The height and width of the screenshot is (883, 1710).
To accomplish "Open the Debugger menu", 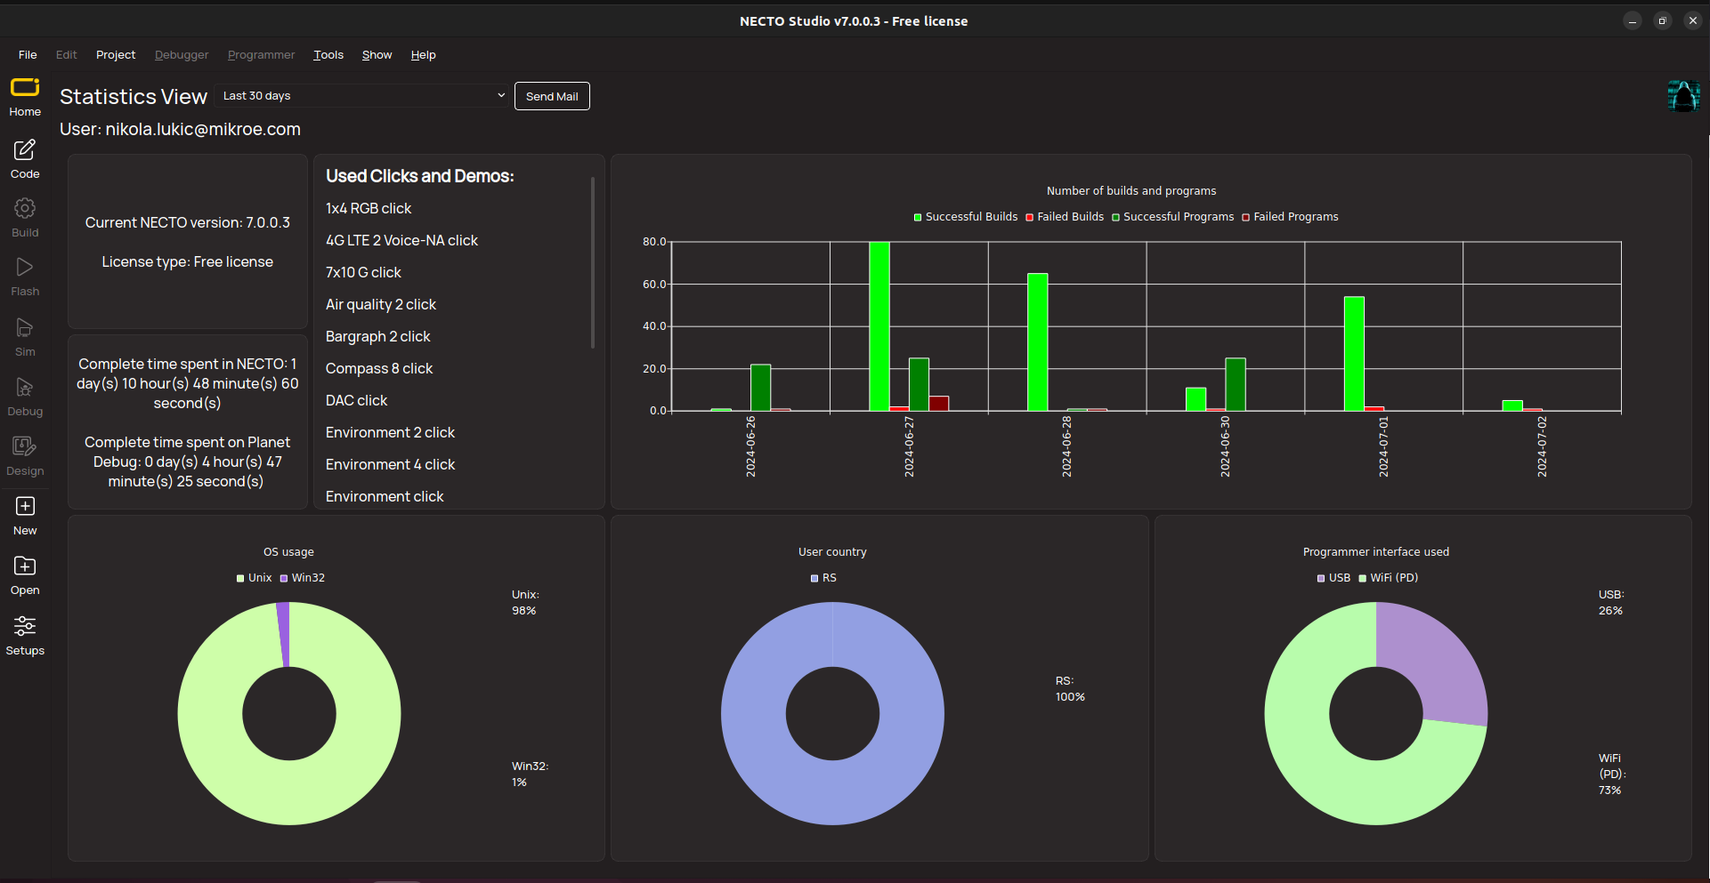I will 182,55.
